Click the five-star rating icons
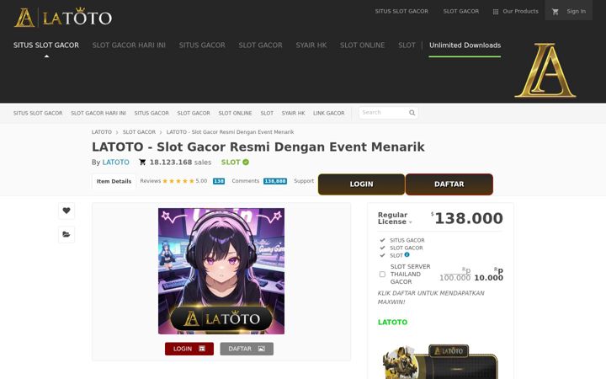Screen dimensions: 606x379 coord(178,181)
